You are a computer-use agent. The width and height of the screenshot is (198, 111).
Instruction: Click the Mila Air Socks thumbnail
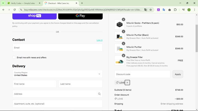point(119,24)
